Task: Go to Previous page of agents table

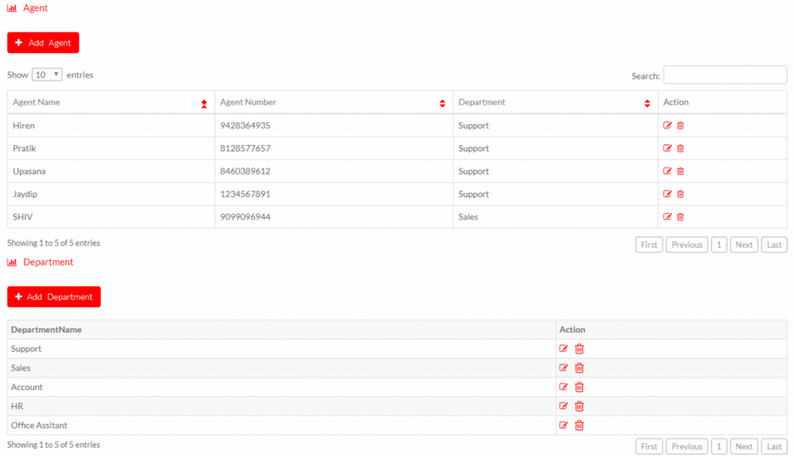Action: [x=687, y=244]
